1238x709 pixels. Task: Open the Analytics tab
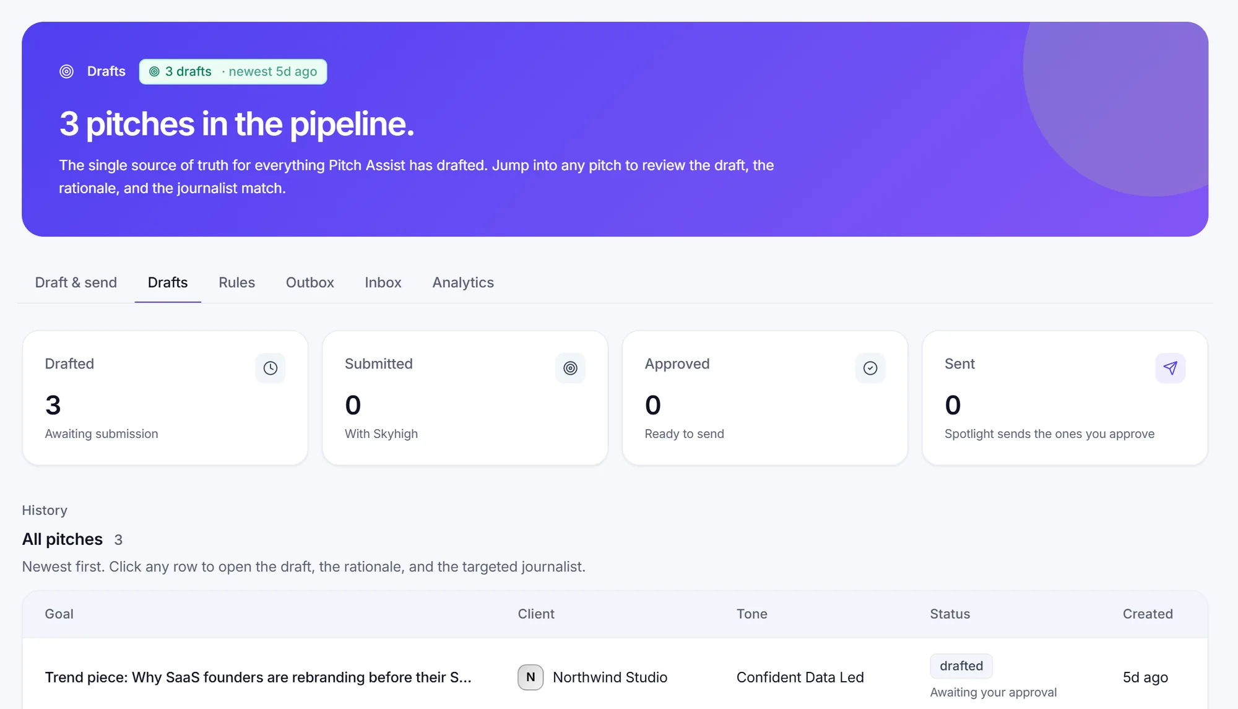[x=463, y=282]
